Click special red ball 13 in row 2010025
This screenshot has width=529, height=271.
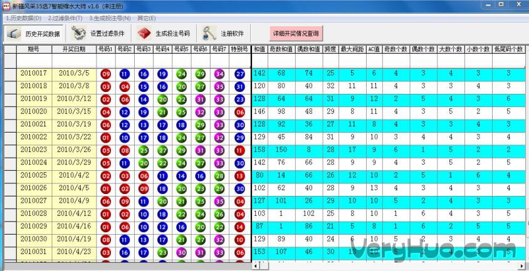pos(239,176)
